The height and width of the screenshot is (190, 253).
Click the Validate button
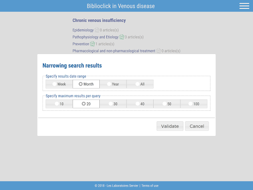pyautogui.click(x=170, y=126)
